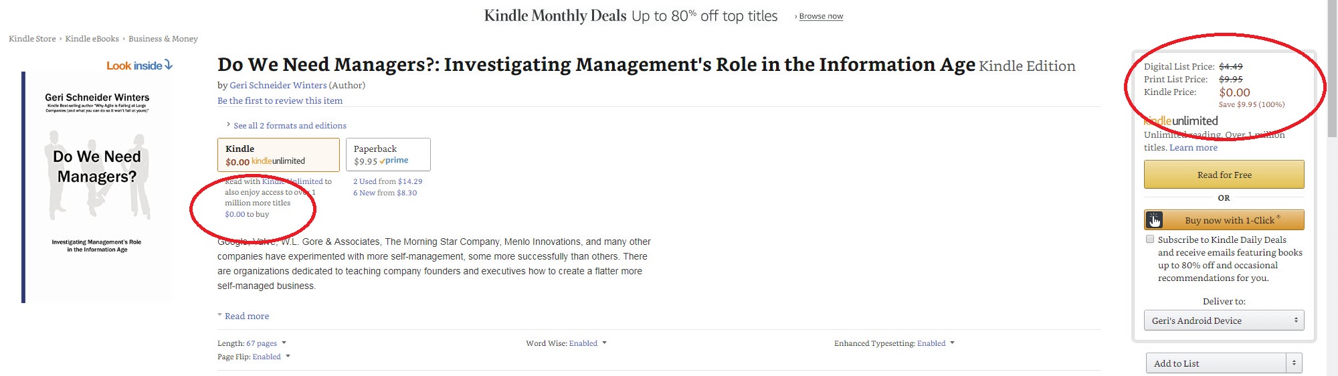
Task: Click See all 2 formats and editions
Action: tap(290, 126)
